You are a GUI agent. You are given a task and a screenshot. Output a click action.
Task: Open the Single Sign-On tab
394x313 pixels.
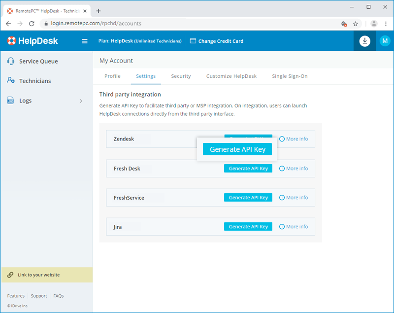pyautogui.click(x=290, y=76)
